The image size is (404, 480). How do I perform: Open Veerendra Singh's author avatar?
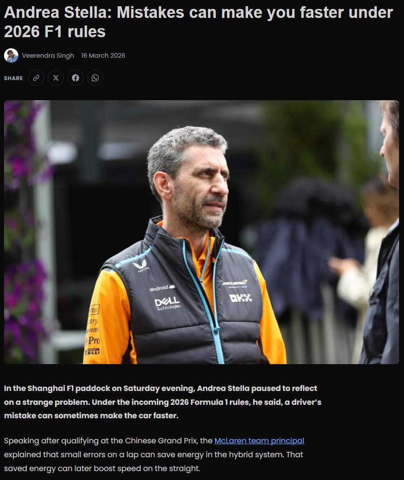tap(11, 55)
